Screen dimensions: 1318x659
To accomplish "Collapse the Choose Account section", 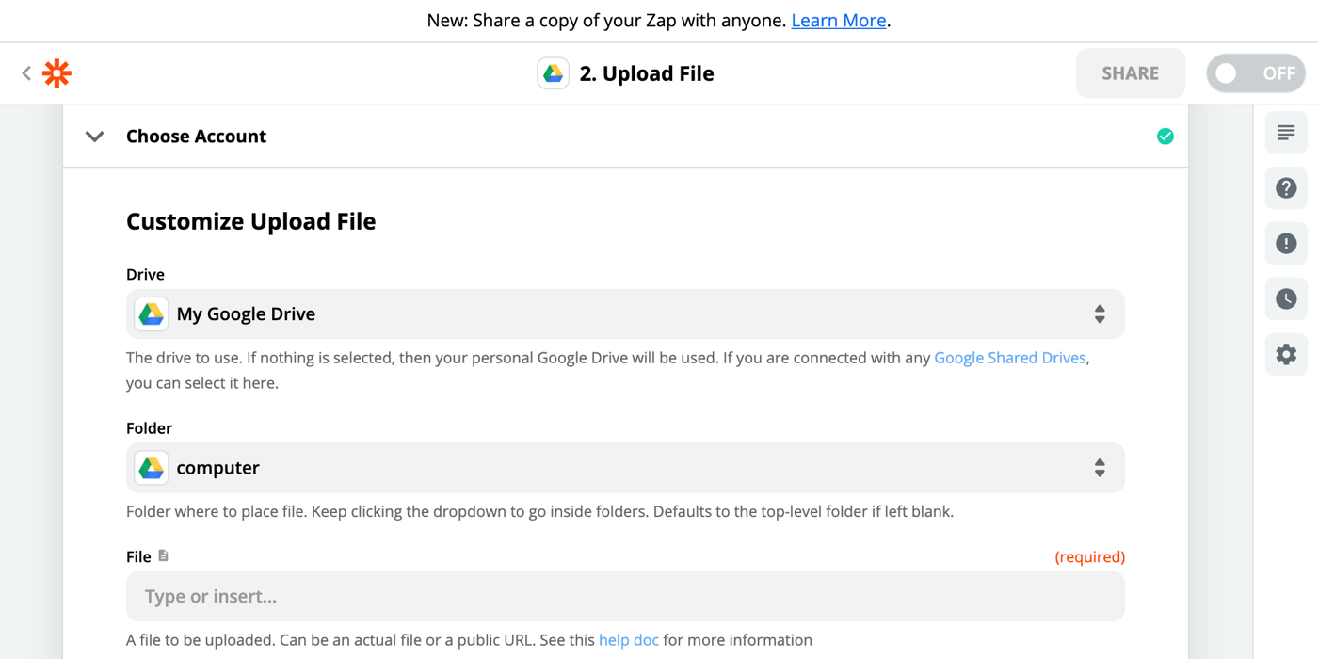I will tap(94, 136).
